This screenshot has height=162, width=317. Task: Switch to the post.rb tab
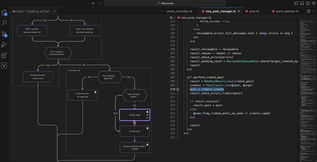click(254, 11)
